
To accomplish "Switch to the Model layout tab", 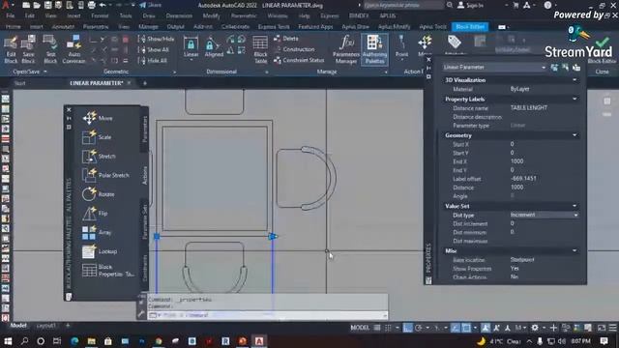I will [18, 326].
